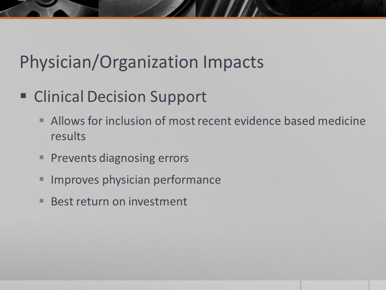
Task: Click the bullet marker beside "Best return on investment"
Action: 41,201
